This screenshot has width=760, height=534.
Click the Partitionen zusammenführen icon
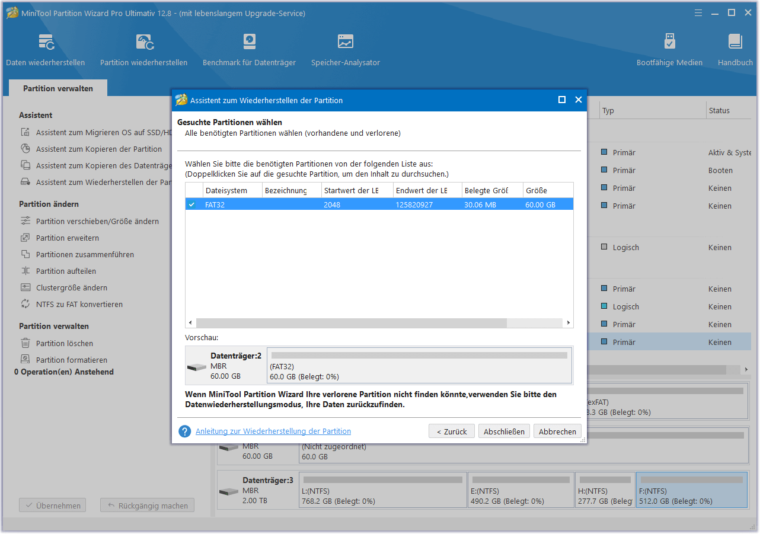25,255
